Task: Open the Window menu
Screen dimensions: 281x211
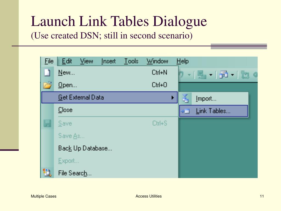Action: click(157, 61)
